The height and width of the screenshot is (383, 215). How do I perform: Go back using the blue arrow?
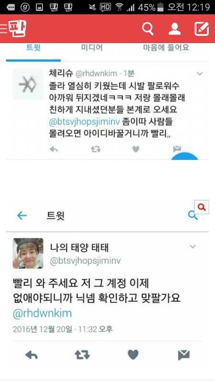22,215
